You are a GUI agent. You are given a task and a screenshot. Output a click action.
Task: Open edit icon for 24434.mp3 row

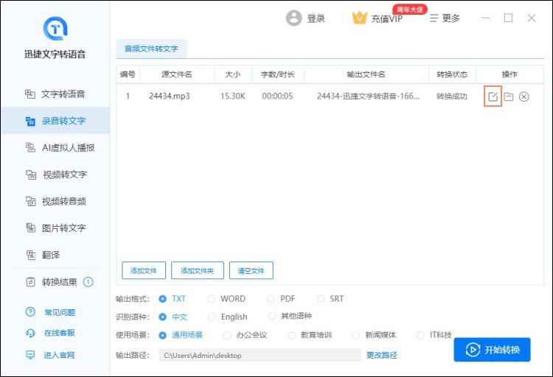point(493,96)
